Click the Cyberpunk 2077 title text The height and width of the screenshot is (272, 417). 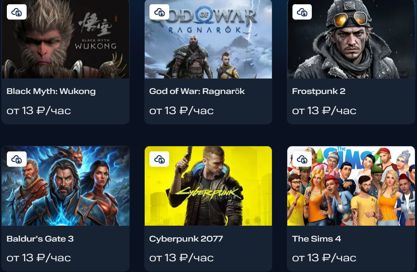[186, 239]
